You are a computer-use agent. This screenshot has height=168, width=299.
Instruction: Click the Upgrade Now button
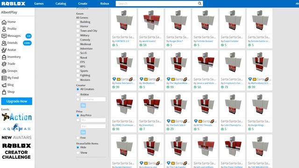17,101
